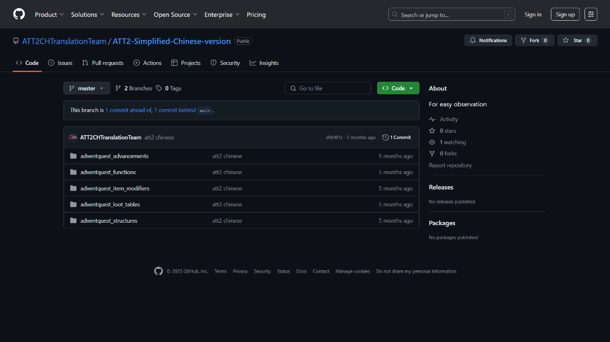Click the adventquest_item_modifiers folder icon
610x342 pixels.
tap(73, 189)
